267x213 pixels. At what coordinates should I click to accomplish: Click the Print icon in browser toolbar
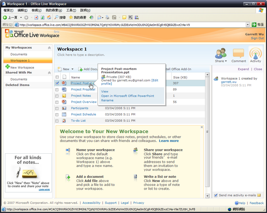(x=108, y=18)
